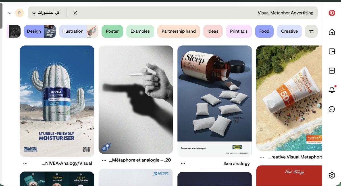Screen dimensions: 341x186
Task: Open the messages chat bubble icon
Action: tap(332, 109)
